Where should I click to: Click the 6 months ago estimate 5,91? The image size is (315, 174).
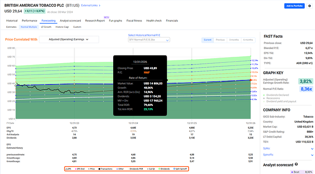(x=251, y=161)
